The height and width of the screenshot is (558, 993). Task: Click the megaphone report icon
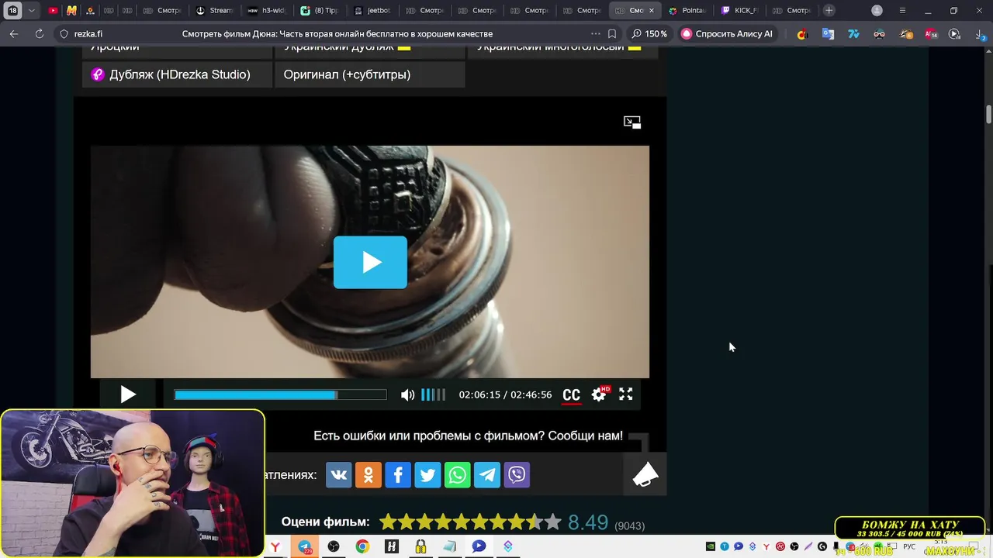click(x=645, y=474)
